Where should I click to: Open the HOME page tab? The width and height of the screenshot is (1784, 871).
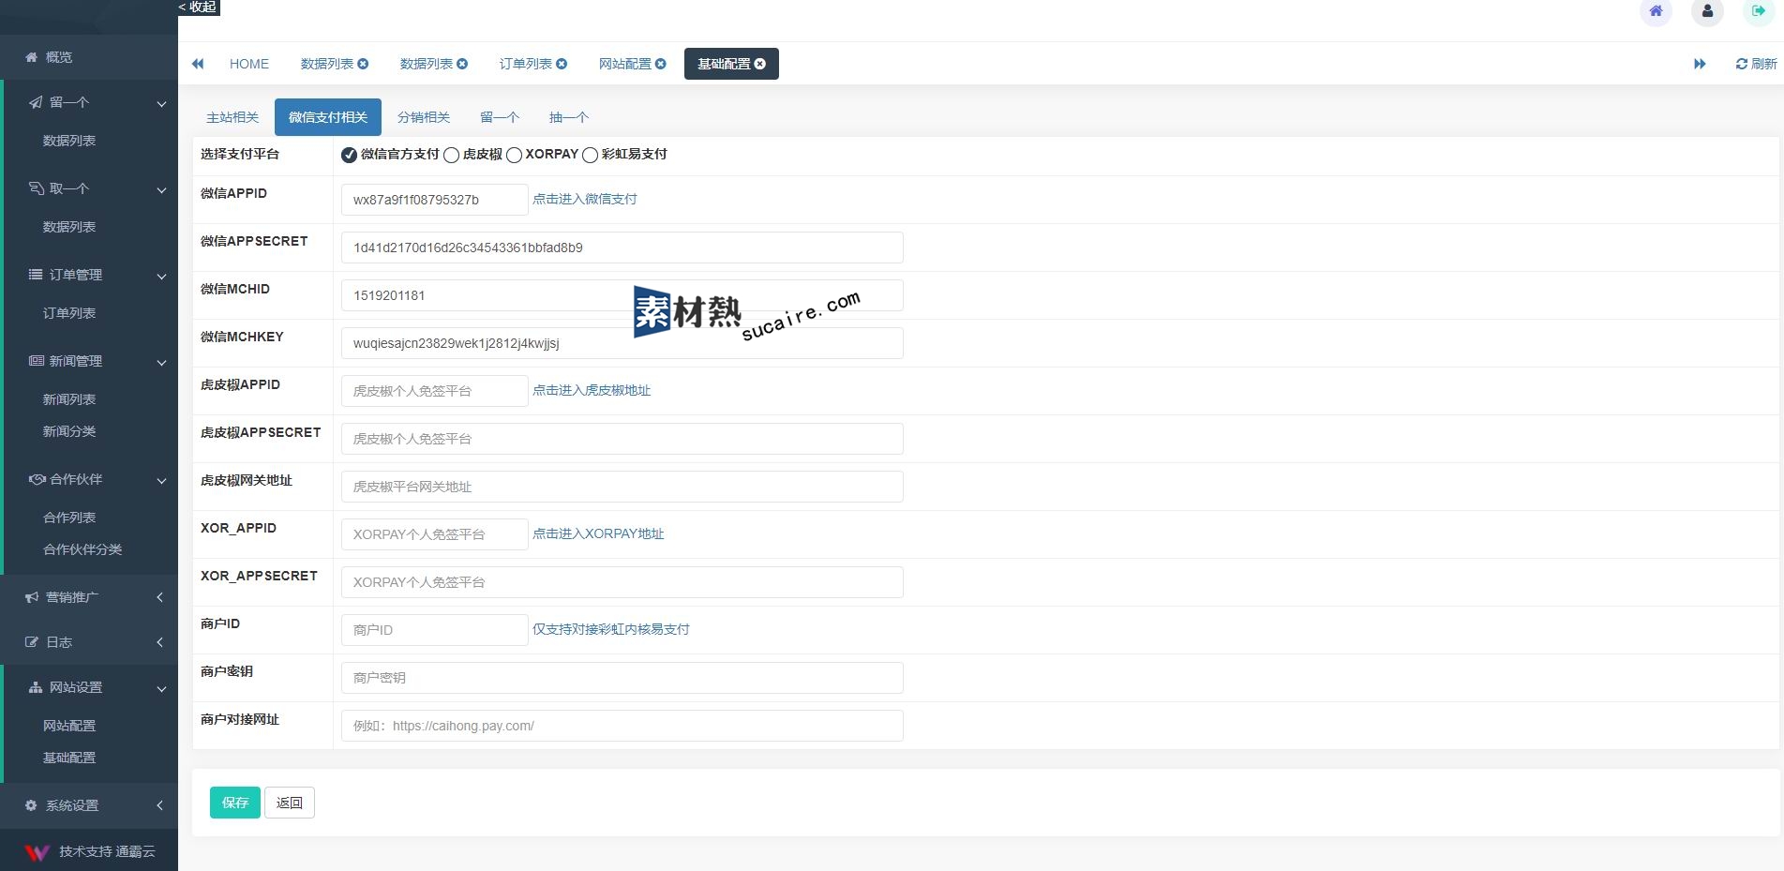[x=249, y=64]
